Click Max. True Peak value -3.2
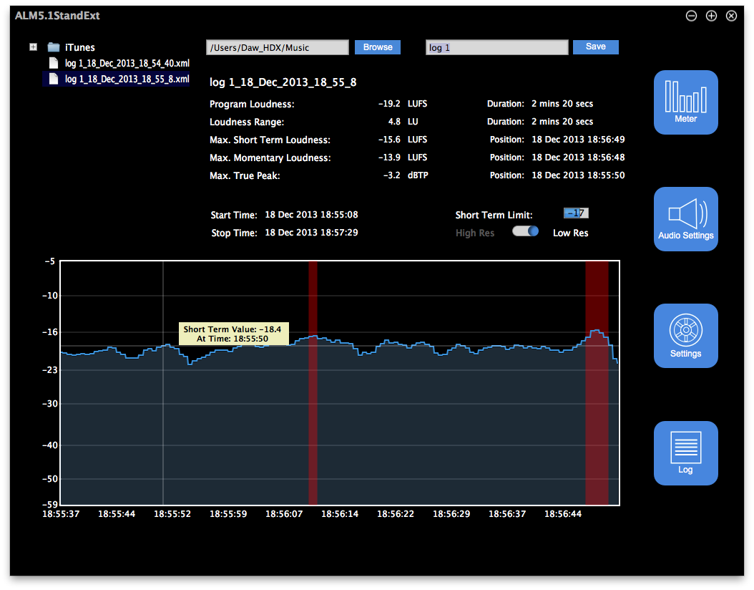The width and height of the screenshot is (754, 590). point(391,175)
